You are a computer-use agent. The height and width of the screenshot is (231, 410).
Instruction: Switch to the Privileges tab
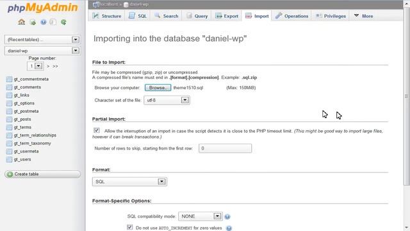[x=331, y=16]
